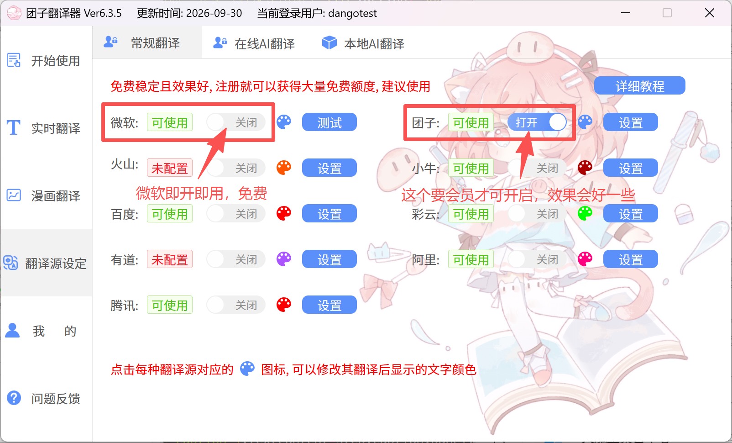Change the 小牛 dark red palette color

tap(585, 168)
